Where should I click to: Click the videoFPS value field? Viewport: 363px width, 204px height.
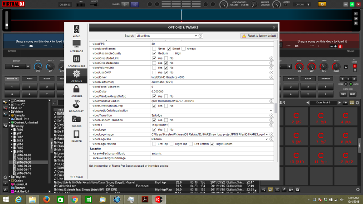point(212,44)
